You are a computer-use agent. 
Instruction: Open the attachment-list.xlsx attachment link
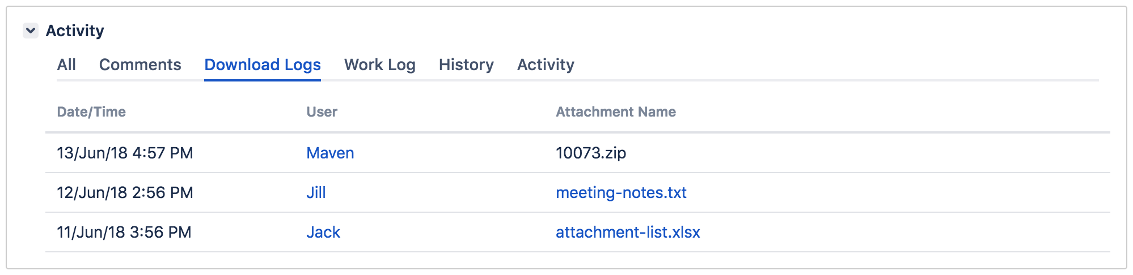pyautogui.click(x=628, y=233)
